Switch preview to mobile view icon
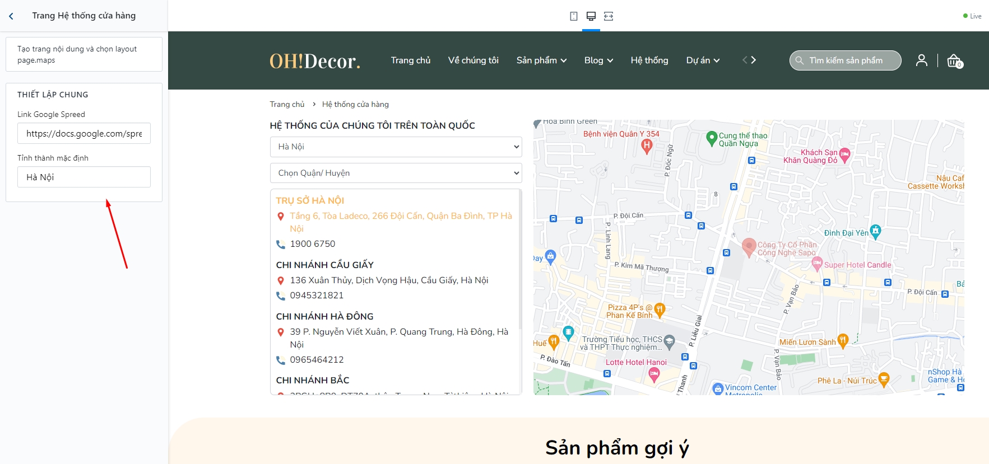Screen dimensions: 989x464 click(574, 16)
